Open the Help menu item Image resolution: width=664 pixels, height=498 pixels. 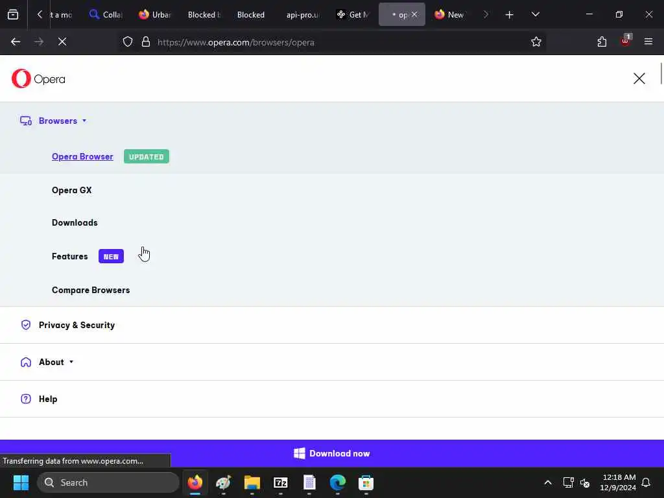[48, 399]
